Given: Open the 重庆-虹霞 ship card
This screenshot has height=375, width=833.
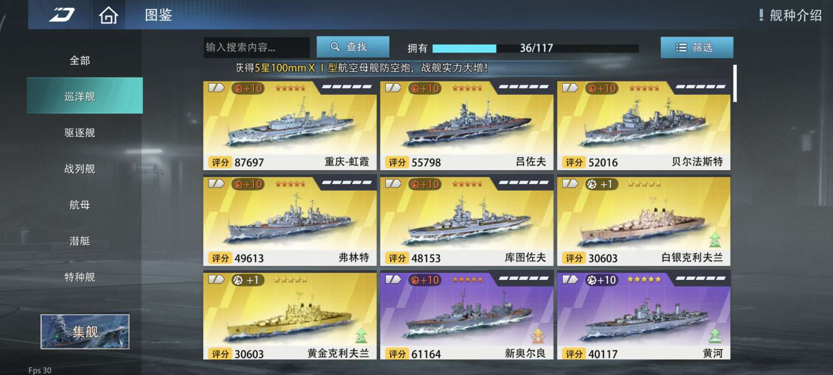Looking at the screenshot, I should [x=290, y=126].
